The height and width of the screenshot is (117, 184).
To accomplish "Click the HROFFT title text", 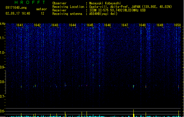I will (30, 2).
